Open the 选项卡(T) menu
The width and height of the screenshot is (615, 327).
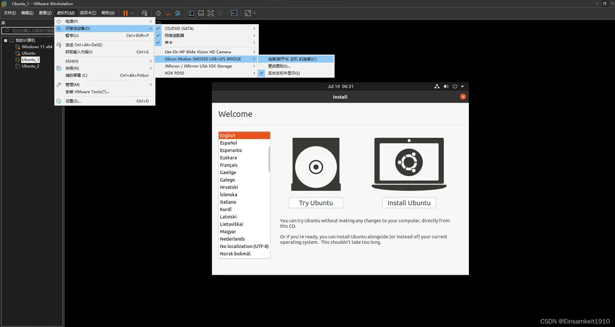88,13
